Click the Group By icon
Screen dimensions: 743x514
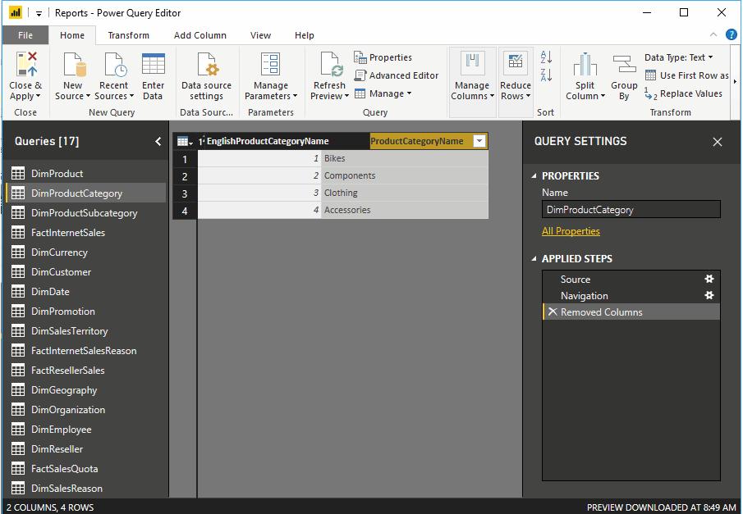pyautogui.click(x=624, y=65)
